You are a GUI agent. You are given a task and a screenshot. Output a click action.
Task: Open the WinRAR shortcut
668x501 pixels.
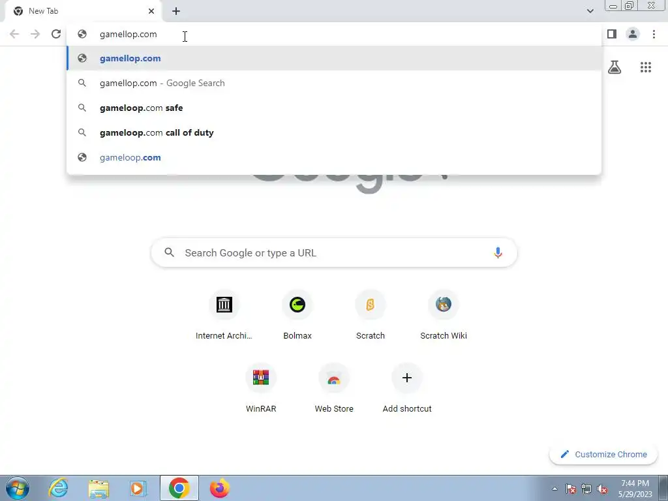coord(261,388)
